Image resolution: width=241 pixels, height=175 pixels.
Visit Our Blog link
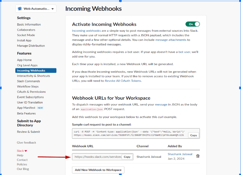(x=23, y=169)
